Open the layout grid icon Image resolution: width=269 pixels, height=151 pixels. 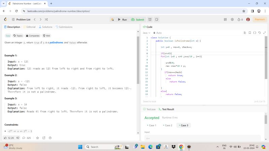(225, 19)
